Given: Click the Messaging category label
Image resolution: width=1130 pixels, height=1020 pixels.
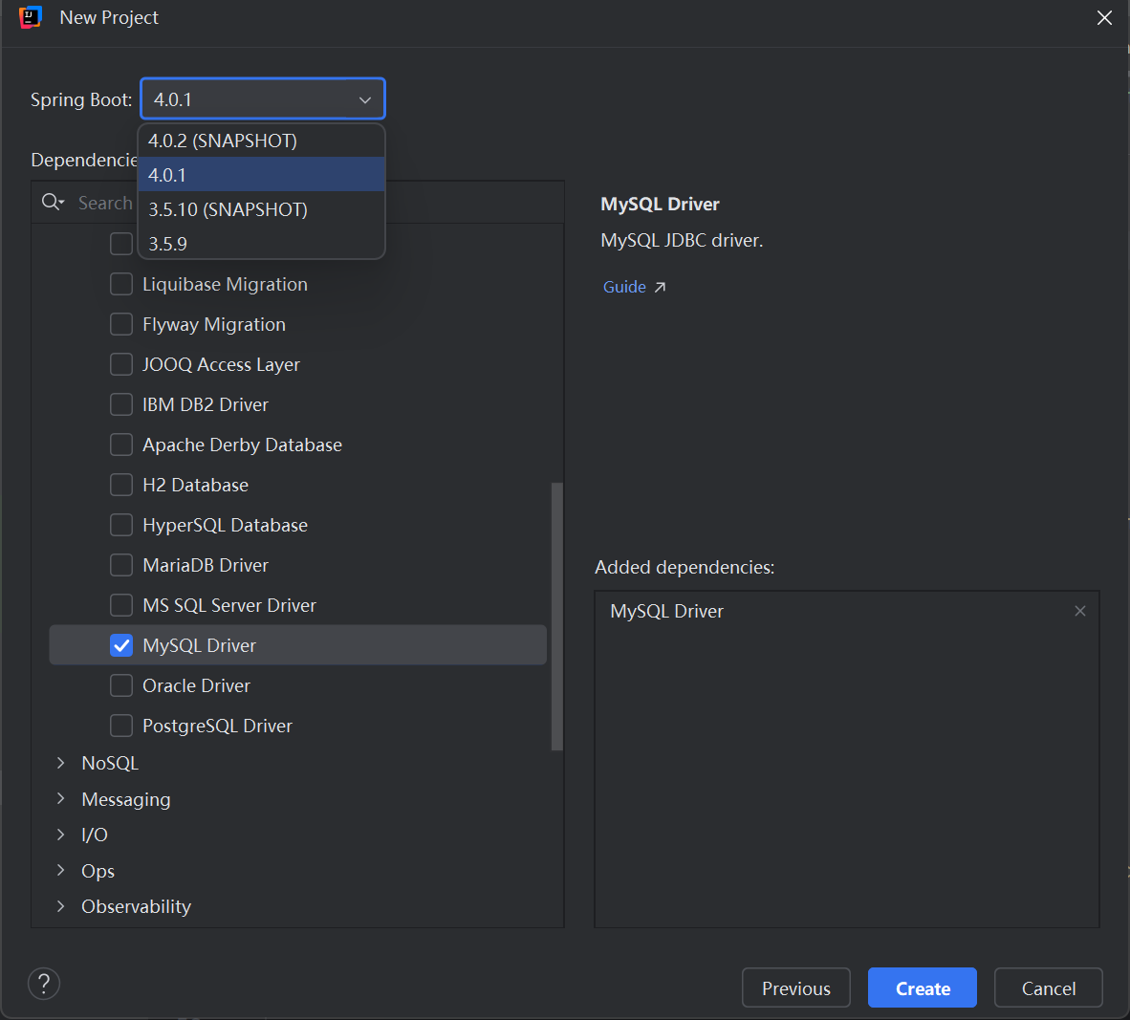Looking at the screenshot, I should tap(126, 799).
